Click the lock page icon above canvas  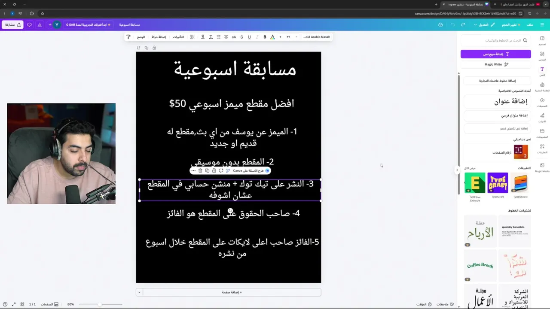click(154, 48)
